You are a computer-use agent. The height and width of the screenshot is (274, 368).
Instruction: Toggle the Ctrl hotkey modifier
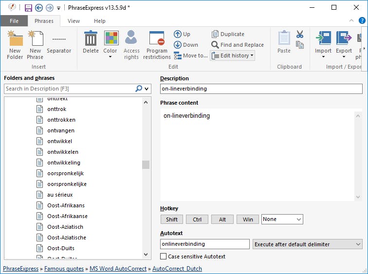(197, 219)
